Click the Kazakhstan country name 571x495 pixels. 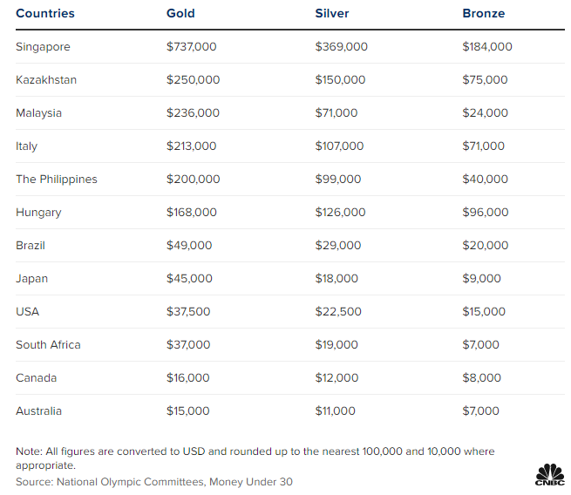tap(46, 80)
